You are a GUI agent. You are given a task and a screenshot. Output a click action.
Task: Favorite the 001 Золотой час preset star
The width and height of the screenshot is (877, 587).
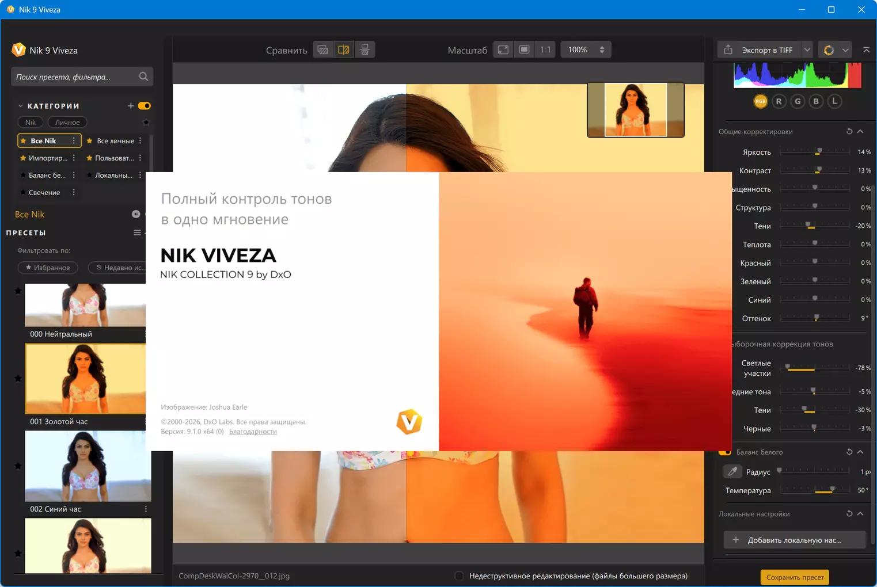[18, 379]
